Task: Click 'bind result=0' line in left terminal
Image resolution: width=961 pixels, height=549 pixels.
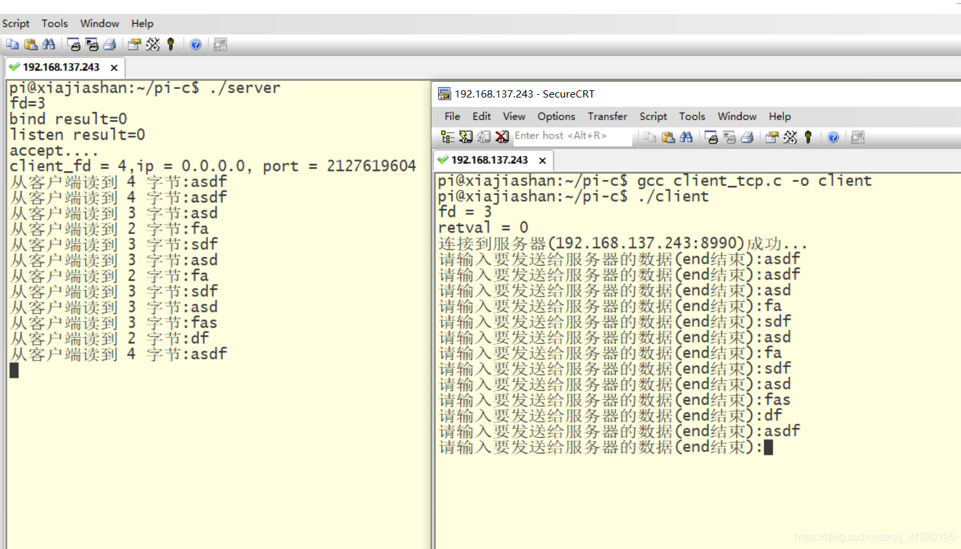Action: 68,119
